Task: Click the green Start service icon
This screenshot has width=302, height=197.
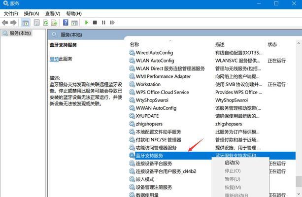Action: (x=87, y=23)
